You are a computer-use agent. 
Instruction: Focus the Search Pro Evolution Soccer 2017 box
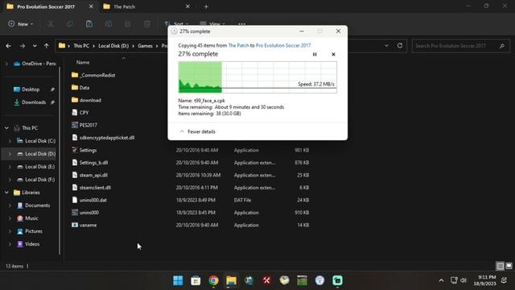click(x=461, y=46)
